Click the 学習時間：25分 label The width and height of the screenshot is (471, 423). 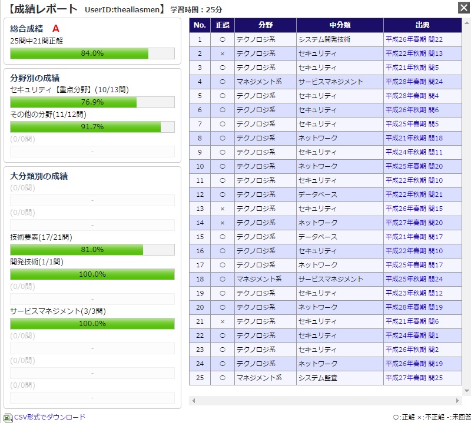(x=197, y=9)
